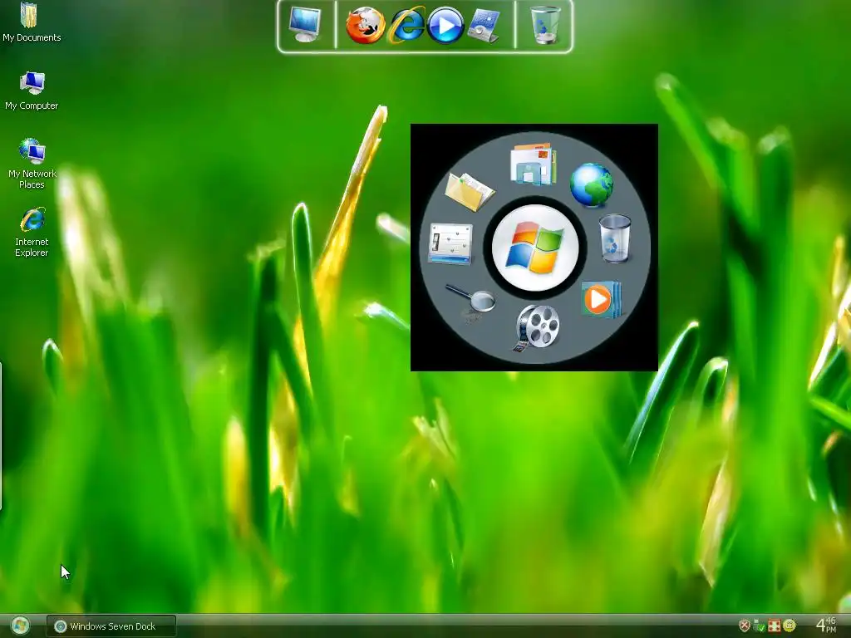Screen dimensions: 851x638
Task: Launch Firefox from the top dock
Action: tap(366, 26)
